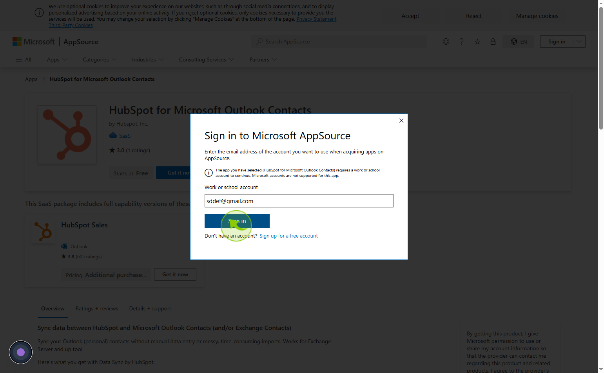
Task: Open the help question mark icon
Action: (462, 41)
